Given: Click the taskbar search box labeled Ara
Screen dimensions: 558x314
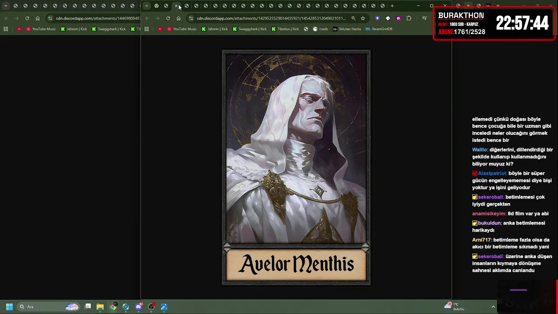Looking at the screenshot, I should click(x=49, y=307).
